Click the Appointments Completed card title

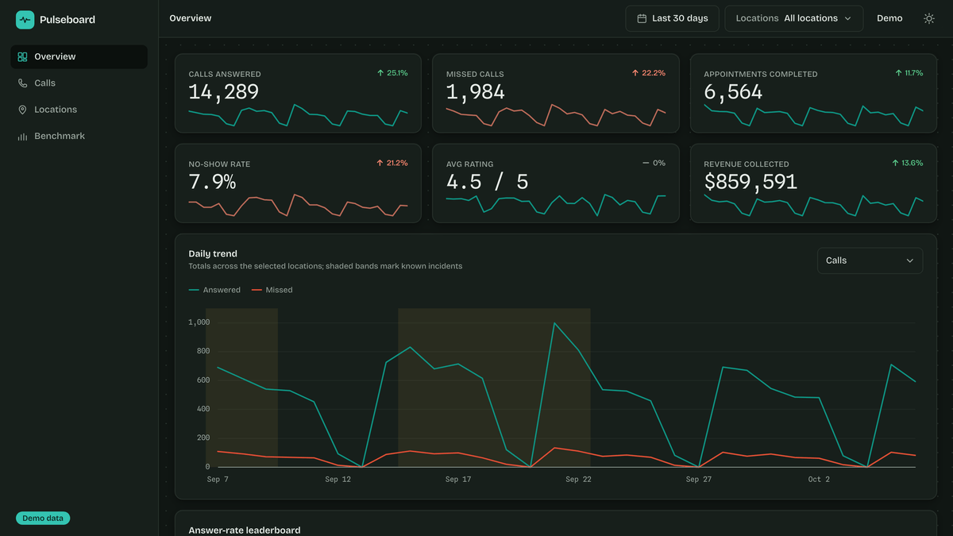[761, 75]
